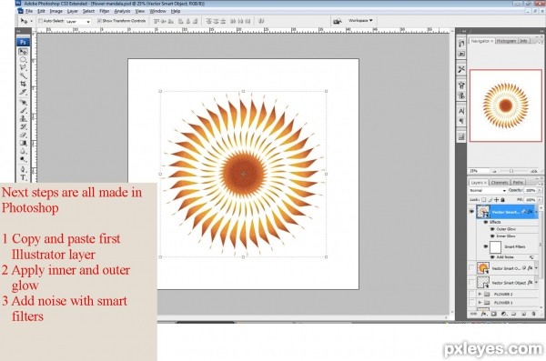Collapse effects of selected Vector Smart layer
Viewport: 546px width, 361px height.
(x=537, y=212)
